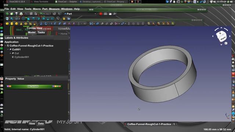
Task: Switch to the property View tab
Action: (32, 124)
